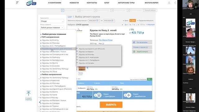
Task: Open the 'Личный кабинет' button
Action: tap(150, 10)
